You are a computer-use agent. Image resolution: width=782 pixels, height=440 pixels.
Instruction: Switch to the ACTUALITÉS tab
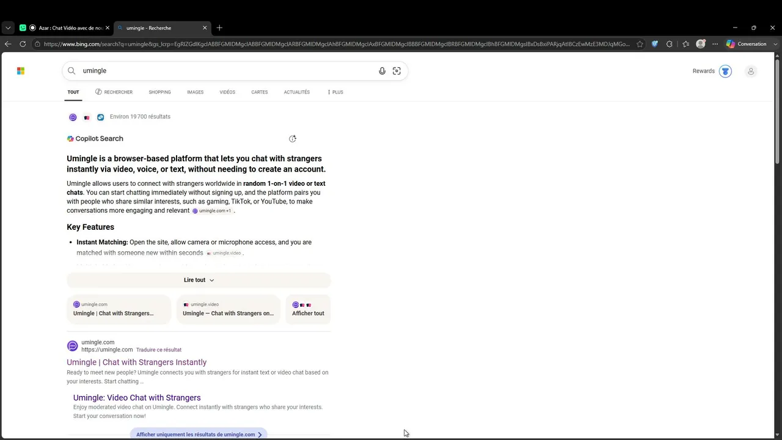click(x=296, y=92)
